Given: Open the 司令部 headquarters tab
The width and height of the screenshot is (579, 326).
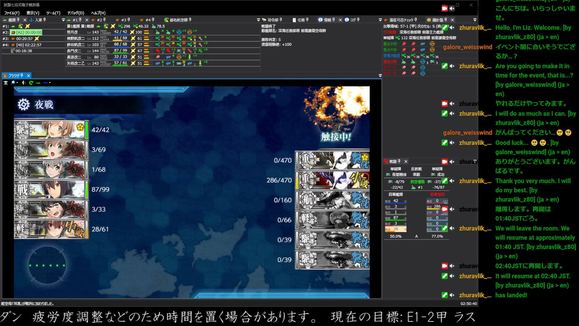Looking at the screenshot, I should tap(272, 20).
